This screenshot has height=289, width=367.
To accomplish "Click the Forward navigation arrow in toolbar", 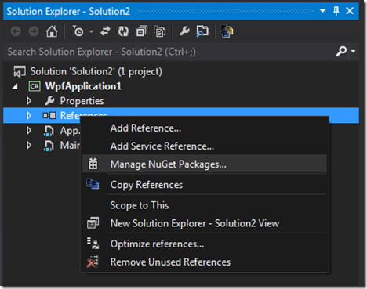I will click(x=34, y=31).
